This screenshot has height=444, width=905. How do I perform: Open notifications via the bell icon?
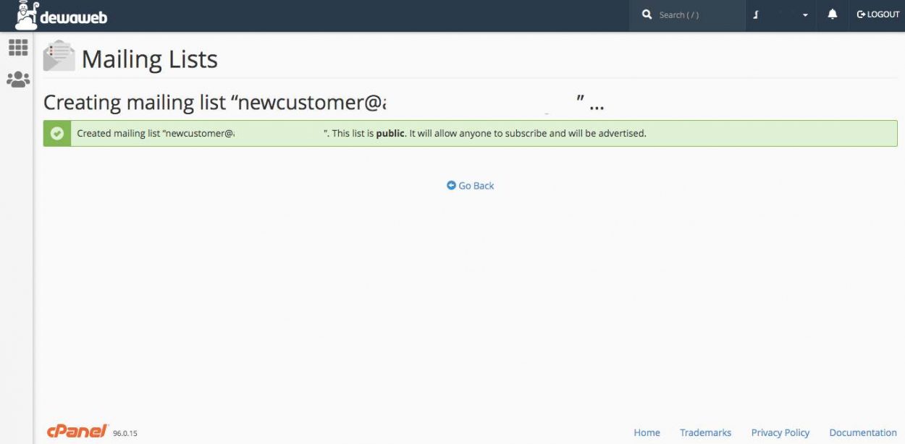[833, 14]
